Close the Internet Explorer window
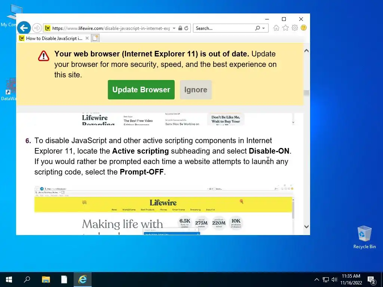Image resolution: width=383 pixels, height=287 pixels. pos(301,19)
